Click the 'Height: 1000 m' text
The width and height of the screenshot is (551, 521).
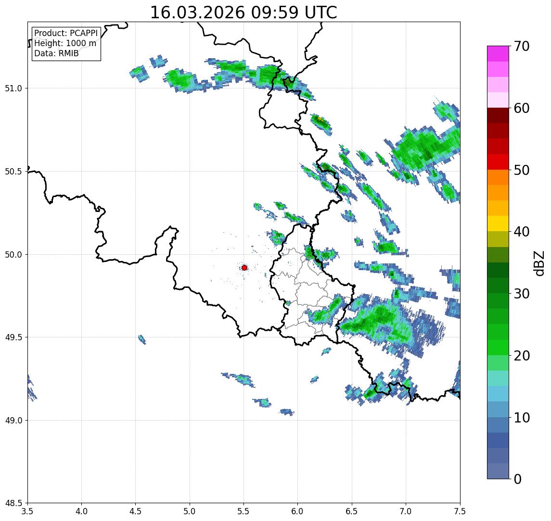click(x=65, y=43)
